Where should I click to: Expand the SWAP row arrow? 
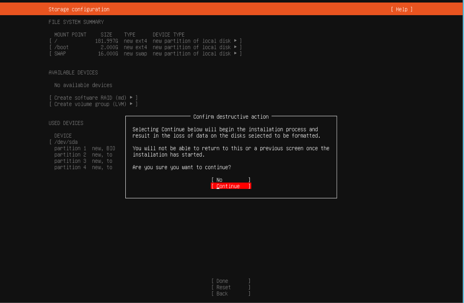tap(235, 53)
